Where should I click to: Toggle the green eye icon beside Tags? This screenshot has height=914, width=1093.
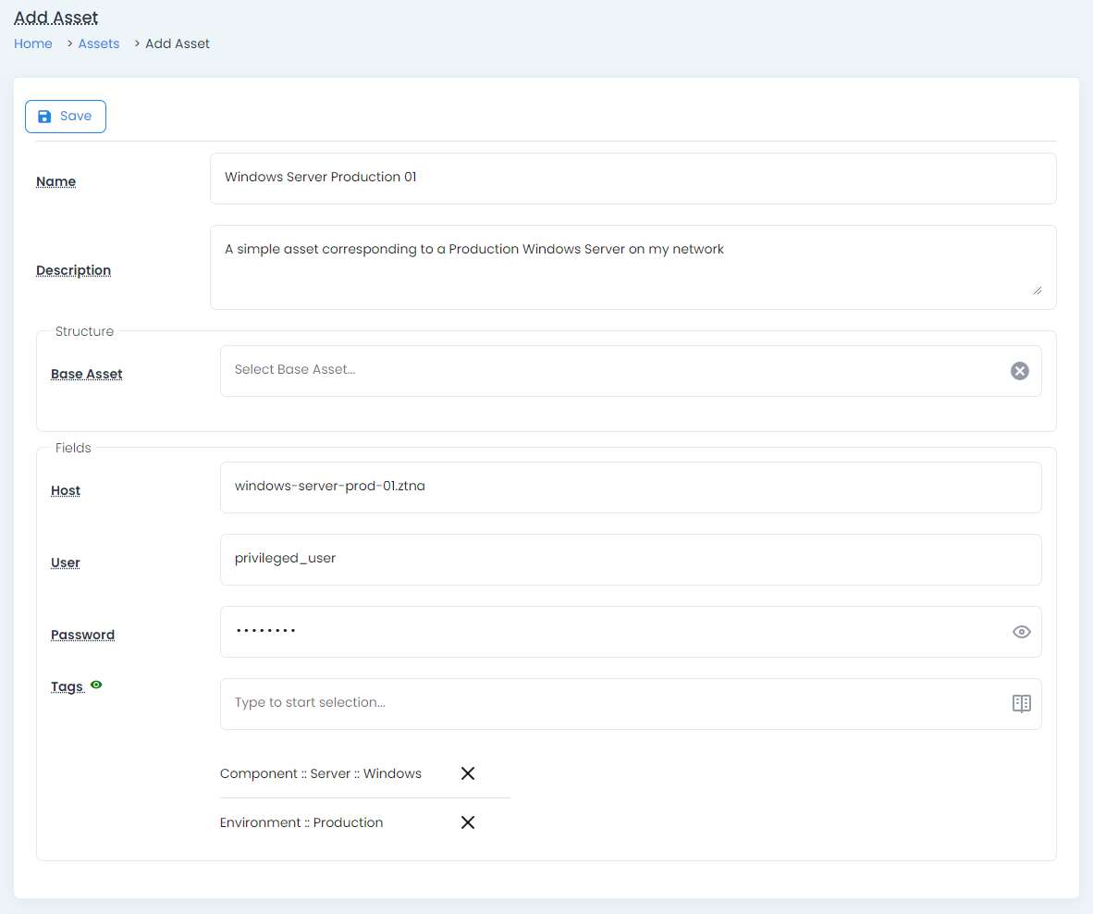pos(96,685)
